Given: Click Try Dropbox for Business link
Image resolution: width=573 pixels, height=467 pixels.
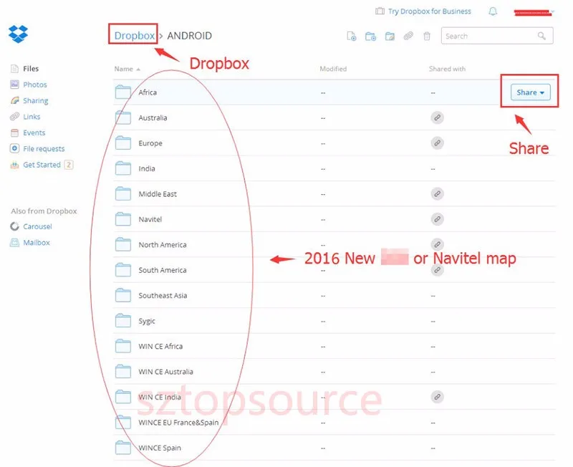Looking at the screenshot, I should pos(429,11).
